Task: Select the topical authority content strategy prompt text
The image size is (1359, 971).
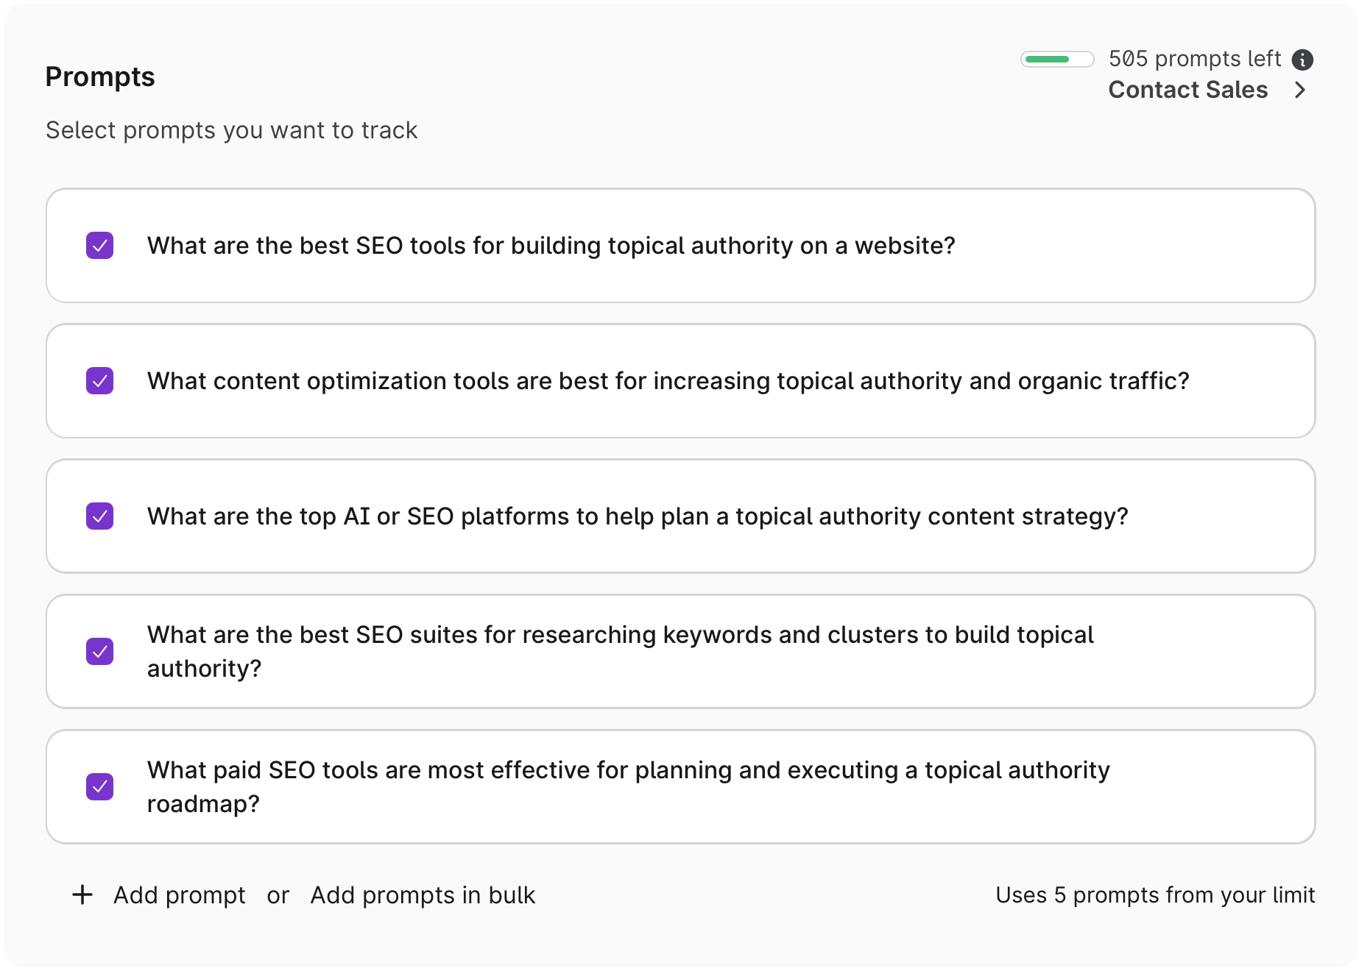Action: pos(638,516)
